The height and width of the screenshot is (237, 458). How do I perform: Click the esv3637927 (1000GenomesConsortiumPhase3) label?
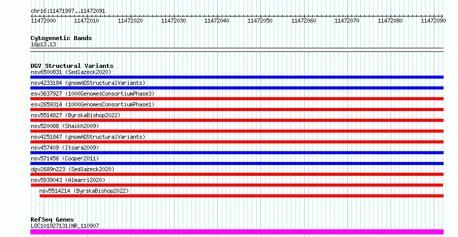point(93,94)
